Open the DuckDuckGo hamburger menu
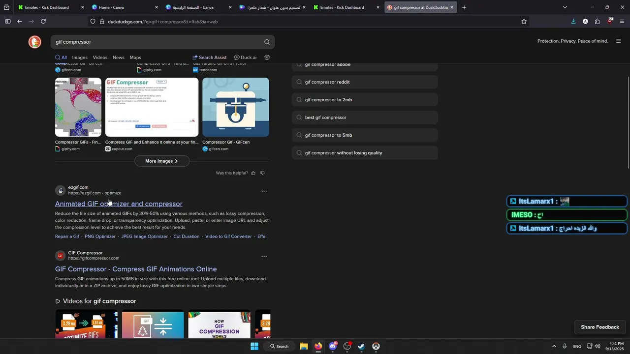This screenshot has height=354, width=630. coord(618,41)
